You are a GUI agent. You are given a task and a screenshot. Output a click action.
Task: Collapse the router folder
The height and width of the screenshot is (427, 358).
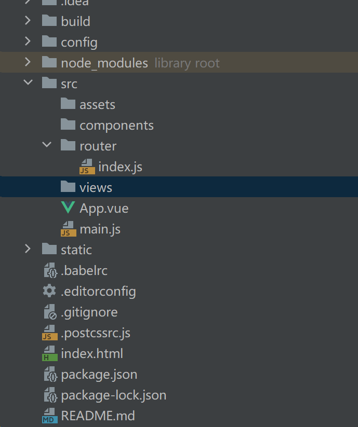[x=47, y=146]
